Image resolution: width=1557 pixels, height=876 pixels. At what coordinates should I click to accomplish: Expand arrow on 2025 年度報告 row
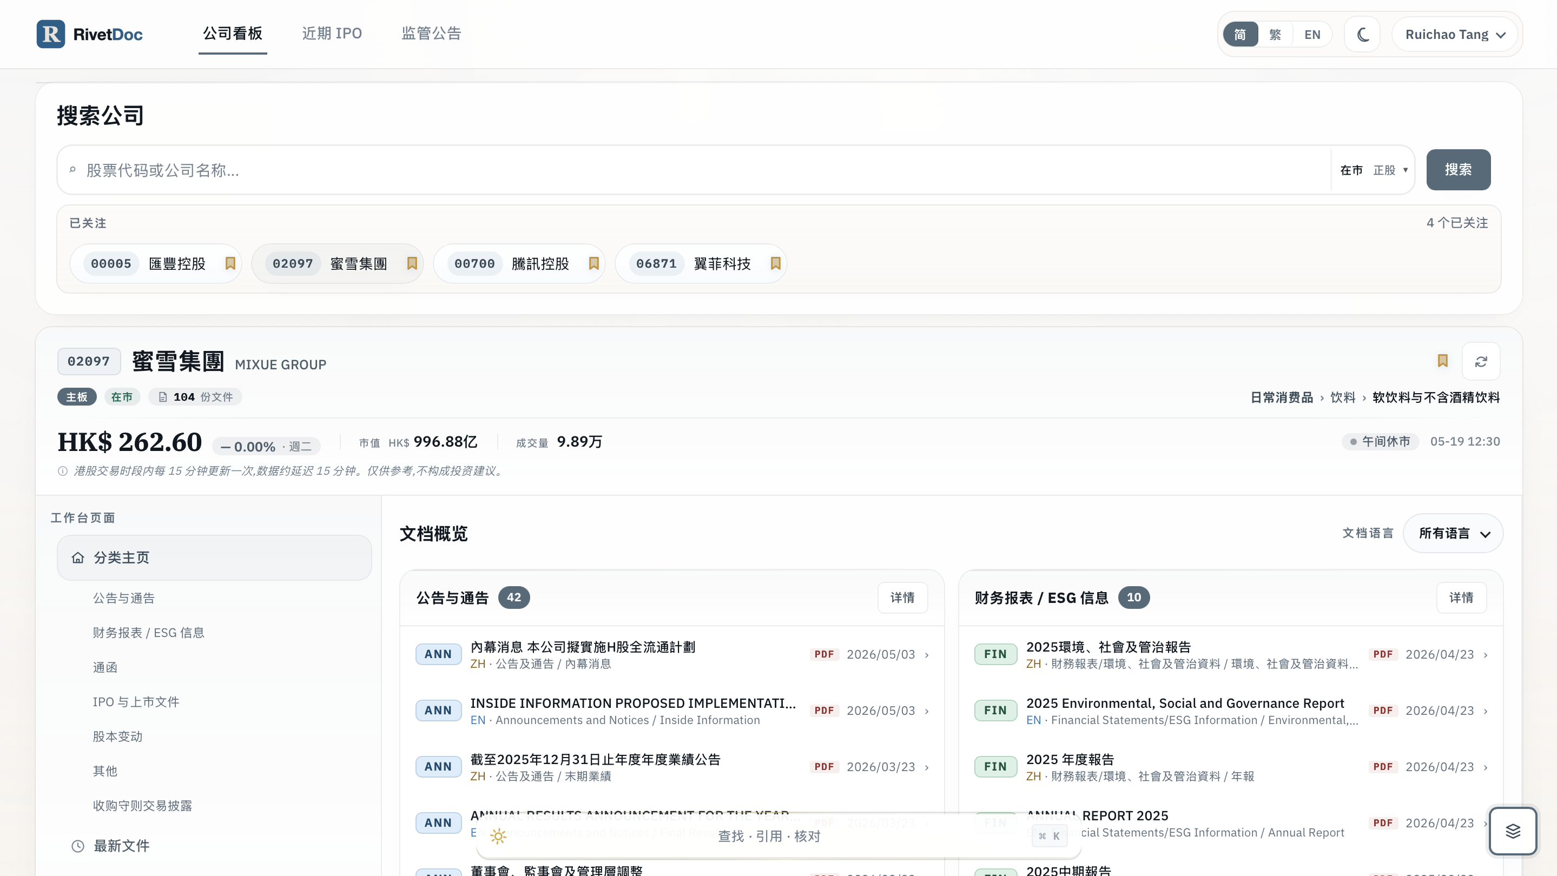(x=1486, y=767)
